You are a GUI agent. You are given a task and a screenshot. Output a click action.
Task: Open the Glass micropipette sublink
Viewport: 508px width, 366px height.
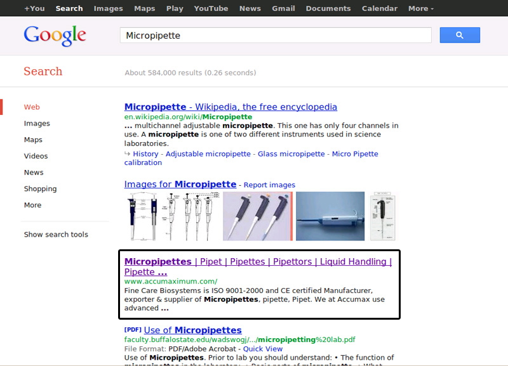coord(291,154)
